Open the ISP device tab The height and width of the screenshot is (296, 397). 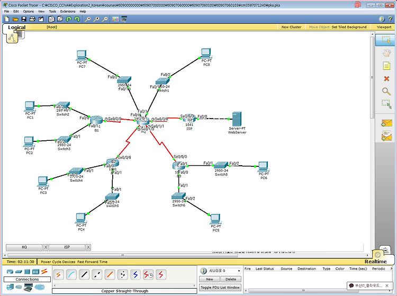coord(67,247)
